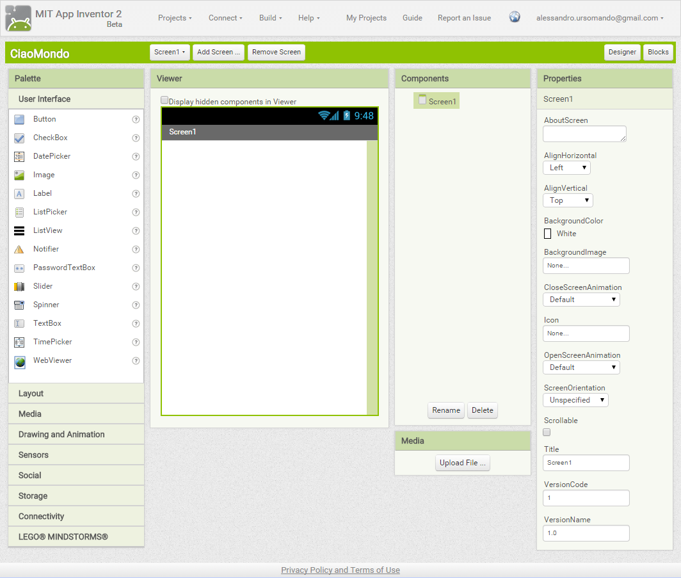The image size is (681, 578).
Task: Open the Connect menu
Action: (225, 18)
